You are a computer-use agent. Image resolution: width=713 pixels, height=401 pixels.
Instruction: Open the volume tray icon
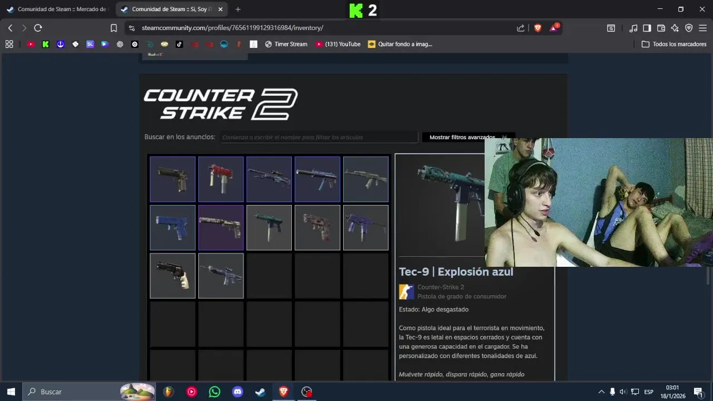tap(623, 392)
